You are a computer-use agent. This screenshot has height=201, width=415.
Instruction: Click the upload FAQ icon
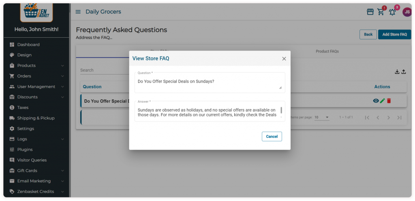(403, 72)
